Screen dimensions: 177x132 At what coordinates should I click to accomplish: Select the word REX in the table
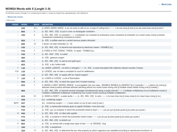[23, 124]
